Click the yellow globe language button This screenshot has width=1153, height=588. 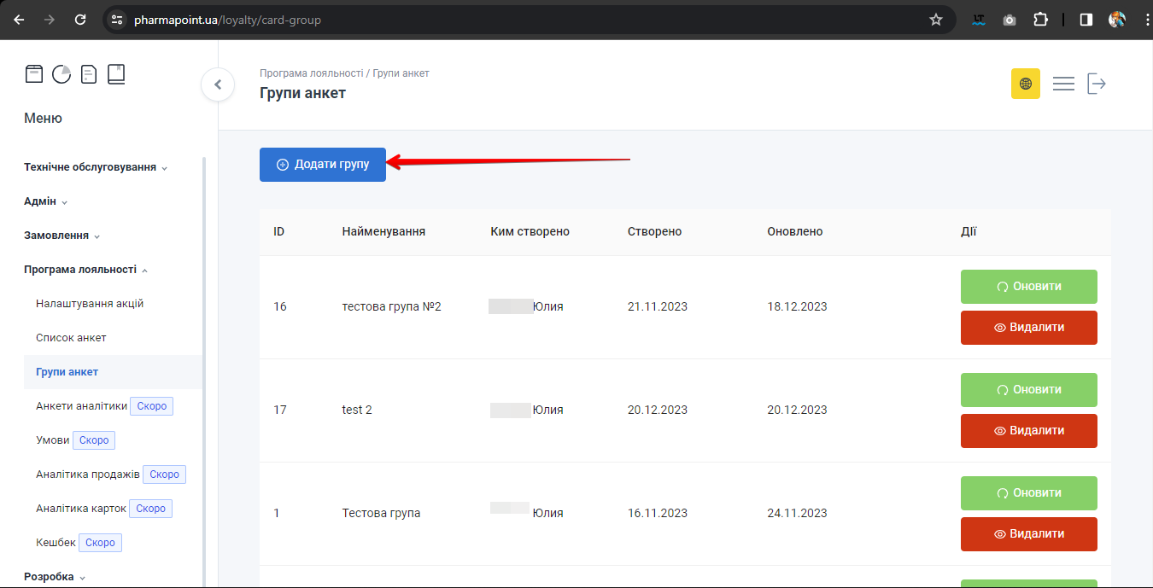click(x=1025, y=84)
